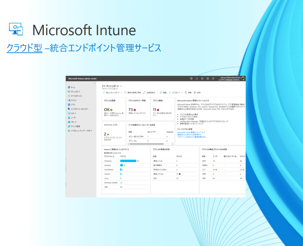
Task: Open portal settings with the gear icon
Action: pyautogui.click(x=202, y=79)
